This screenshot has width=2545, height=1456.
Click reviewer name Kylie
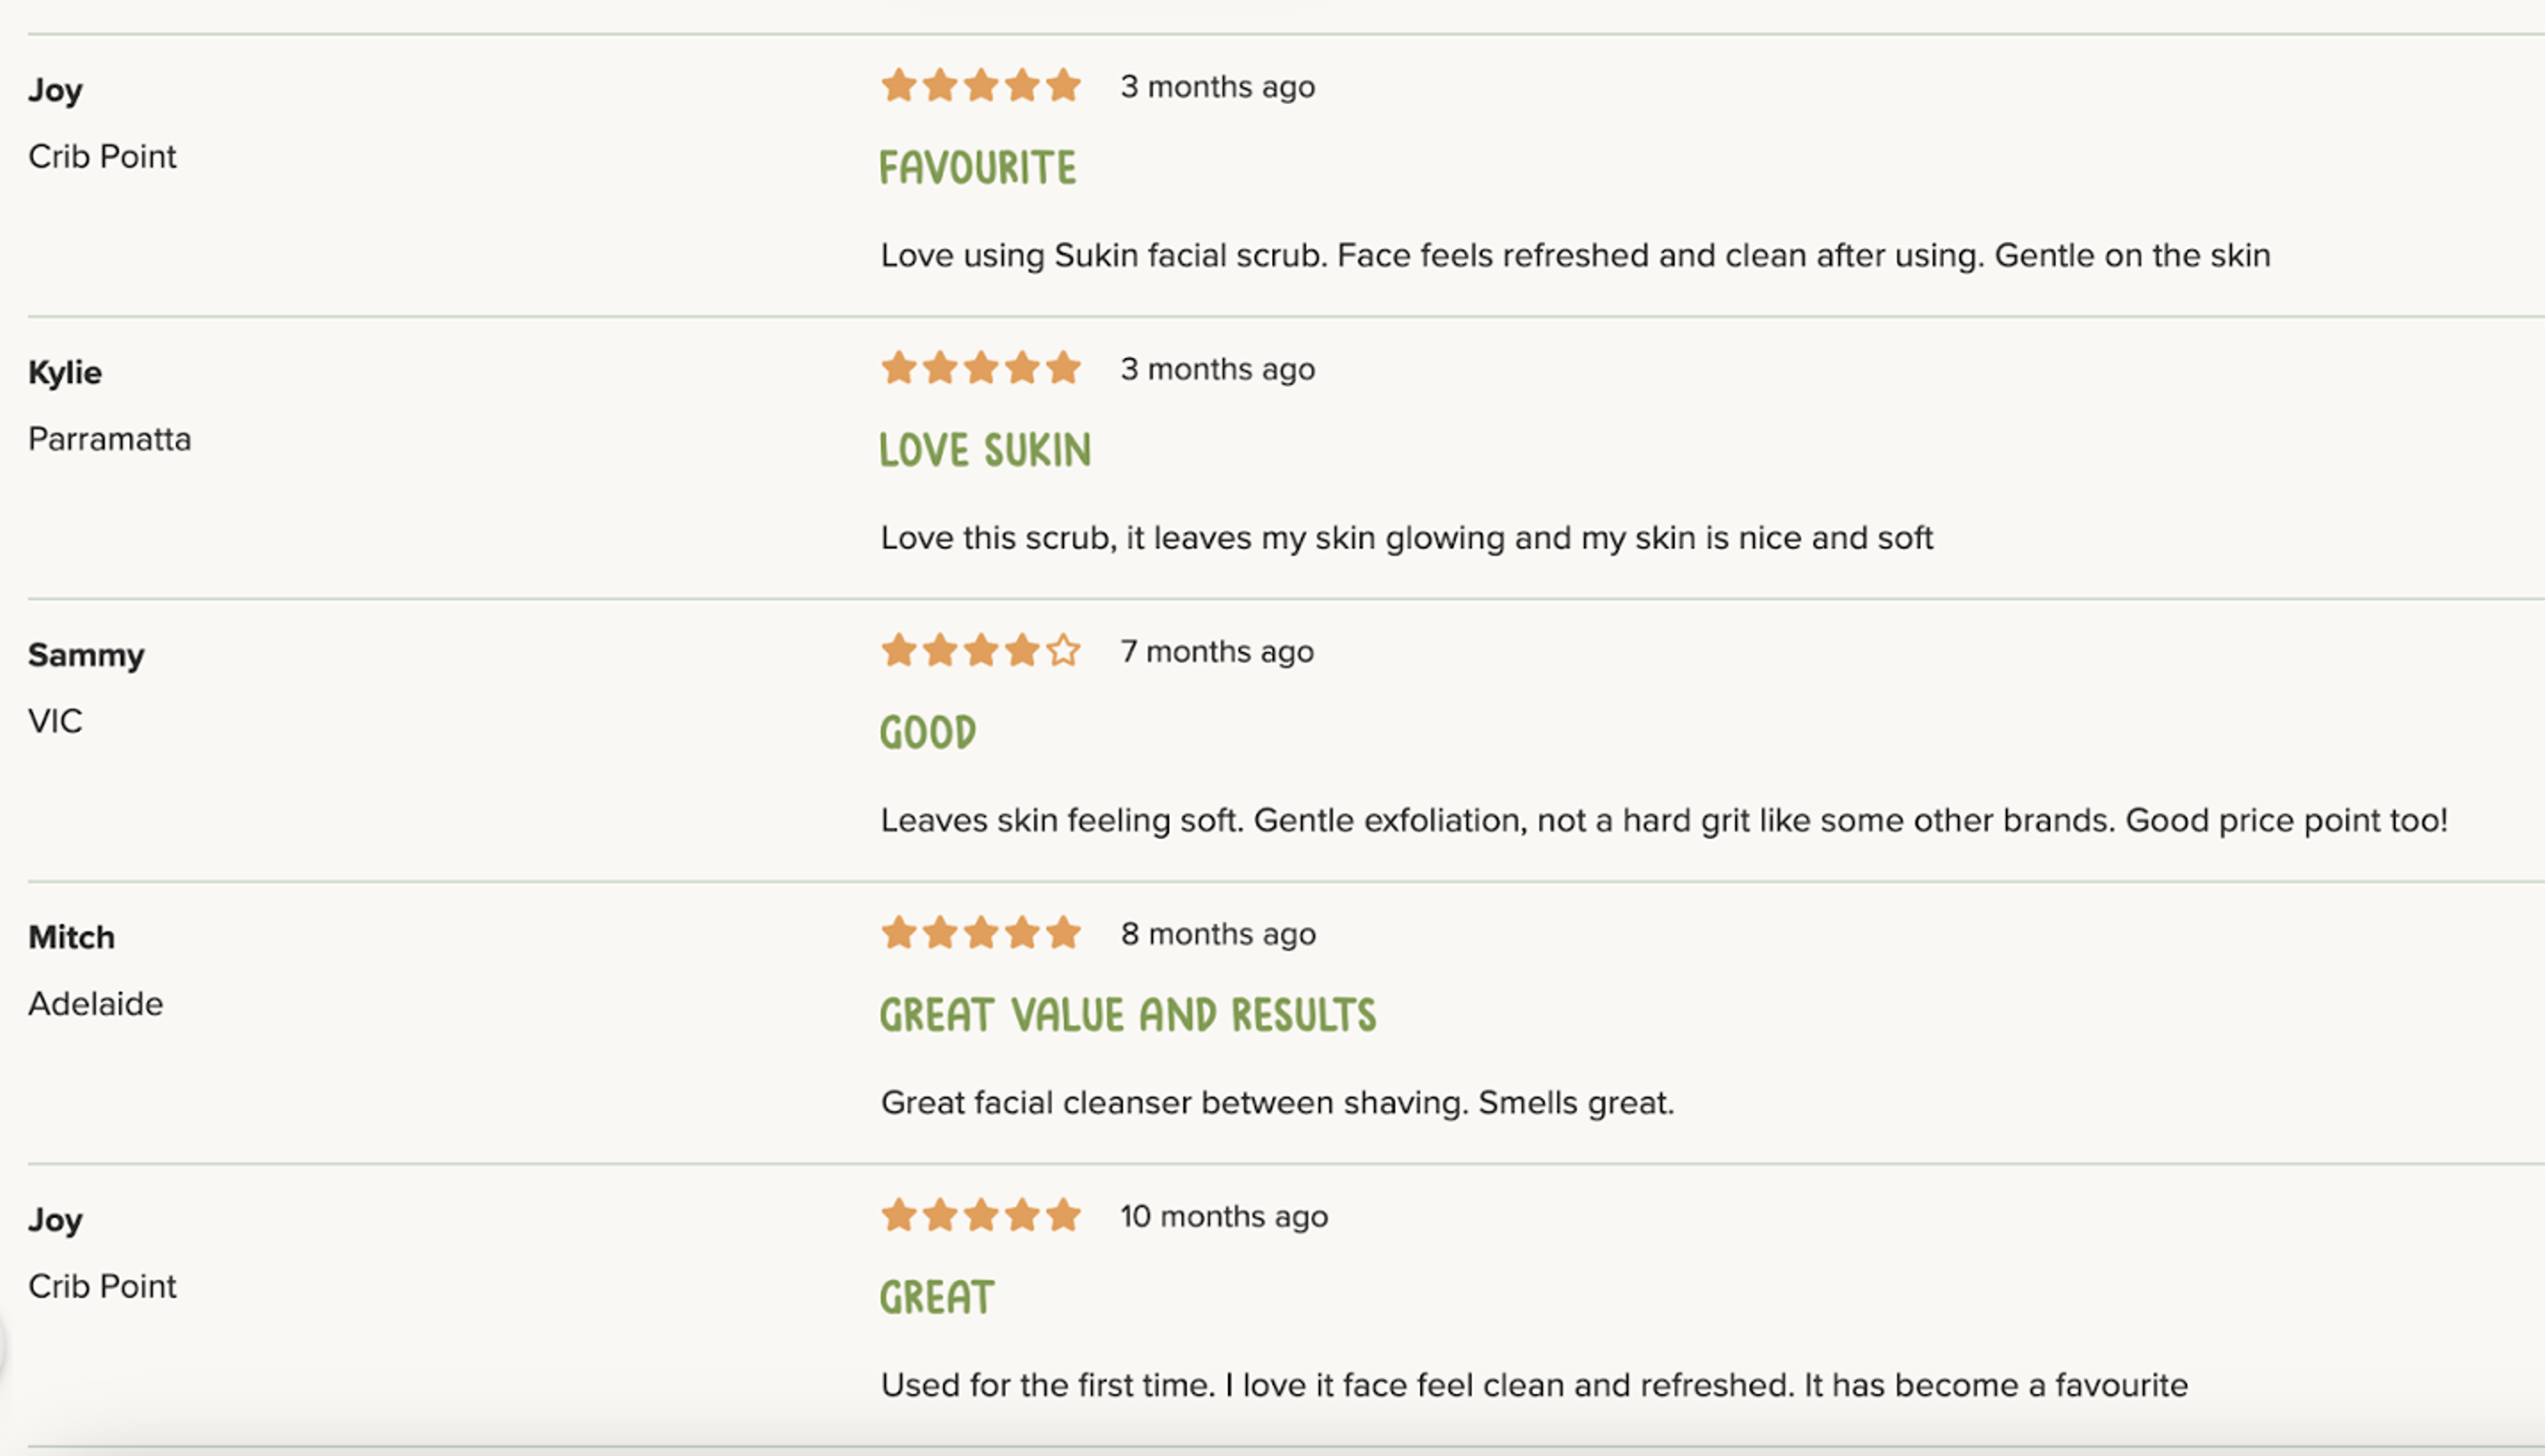pyautogui.click(x=65, y=373)
